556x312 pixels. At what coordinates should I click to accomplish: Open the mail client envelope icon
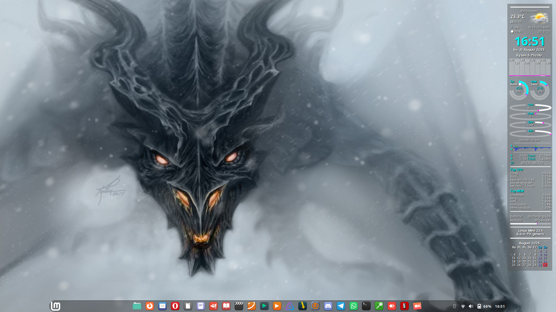coord(162,306)
